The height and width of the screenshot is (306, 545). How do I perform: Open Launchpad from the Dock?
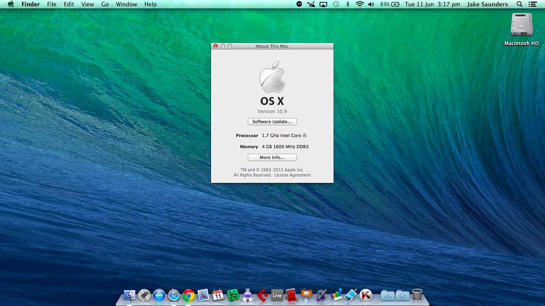click(x=144, y=295)
